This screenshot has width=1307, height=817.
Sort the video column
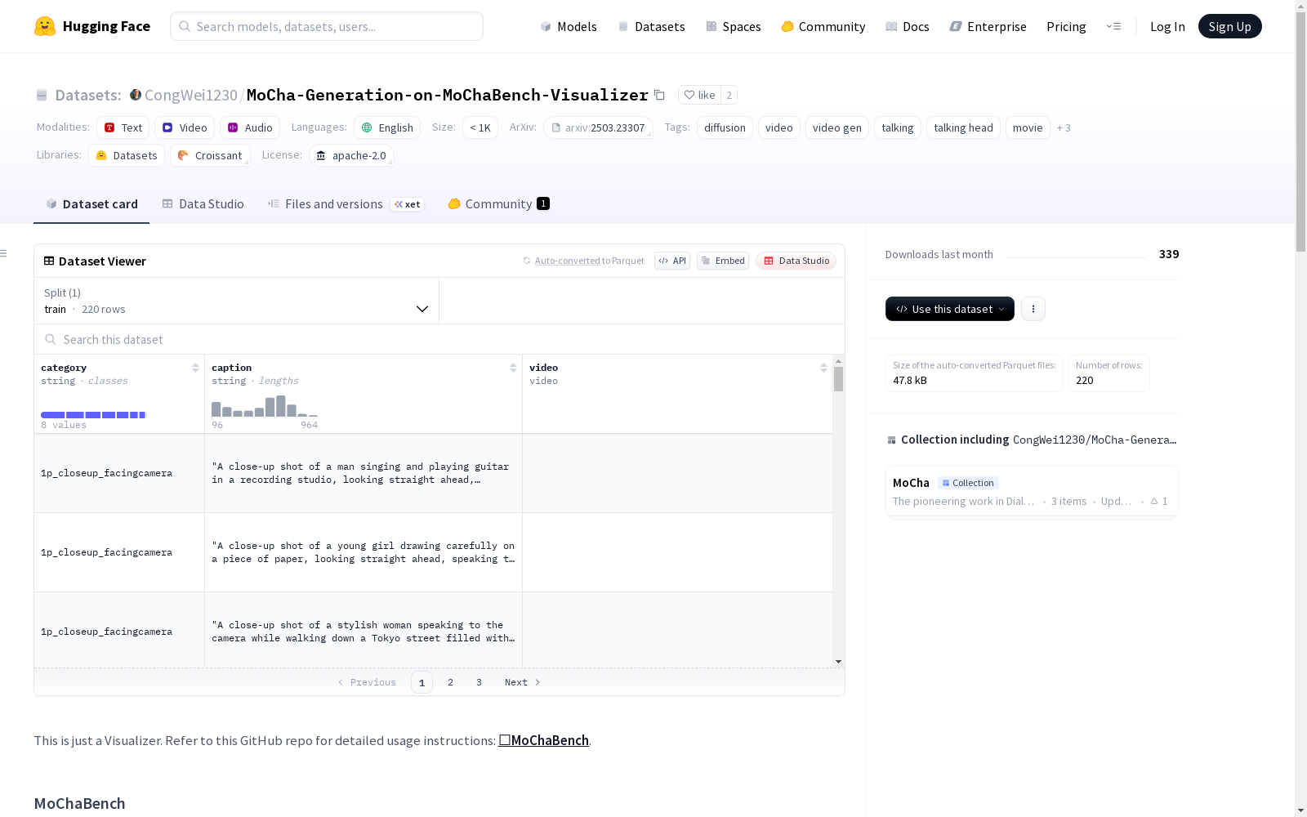(x=823, y=368)
